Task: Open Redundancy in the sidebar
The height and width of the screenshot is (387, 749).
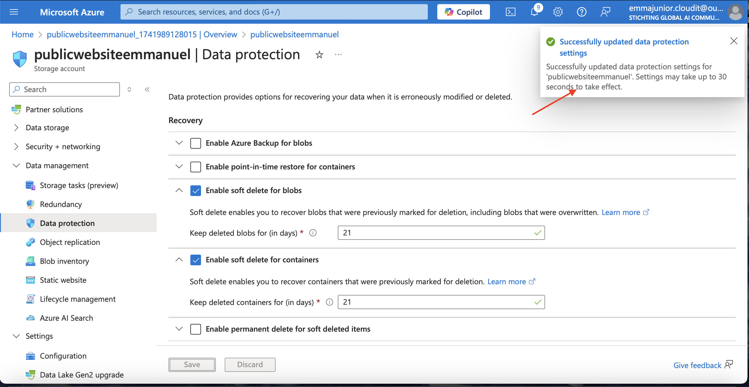Action: pos(61,204)
